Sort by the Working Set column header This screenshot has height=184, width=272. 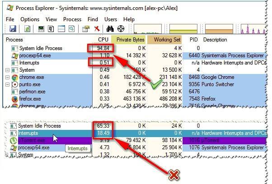164,40
